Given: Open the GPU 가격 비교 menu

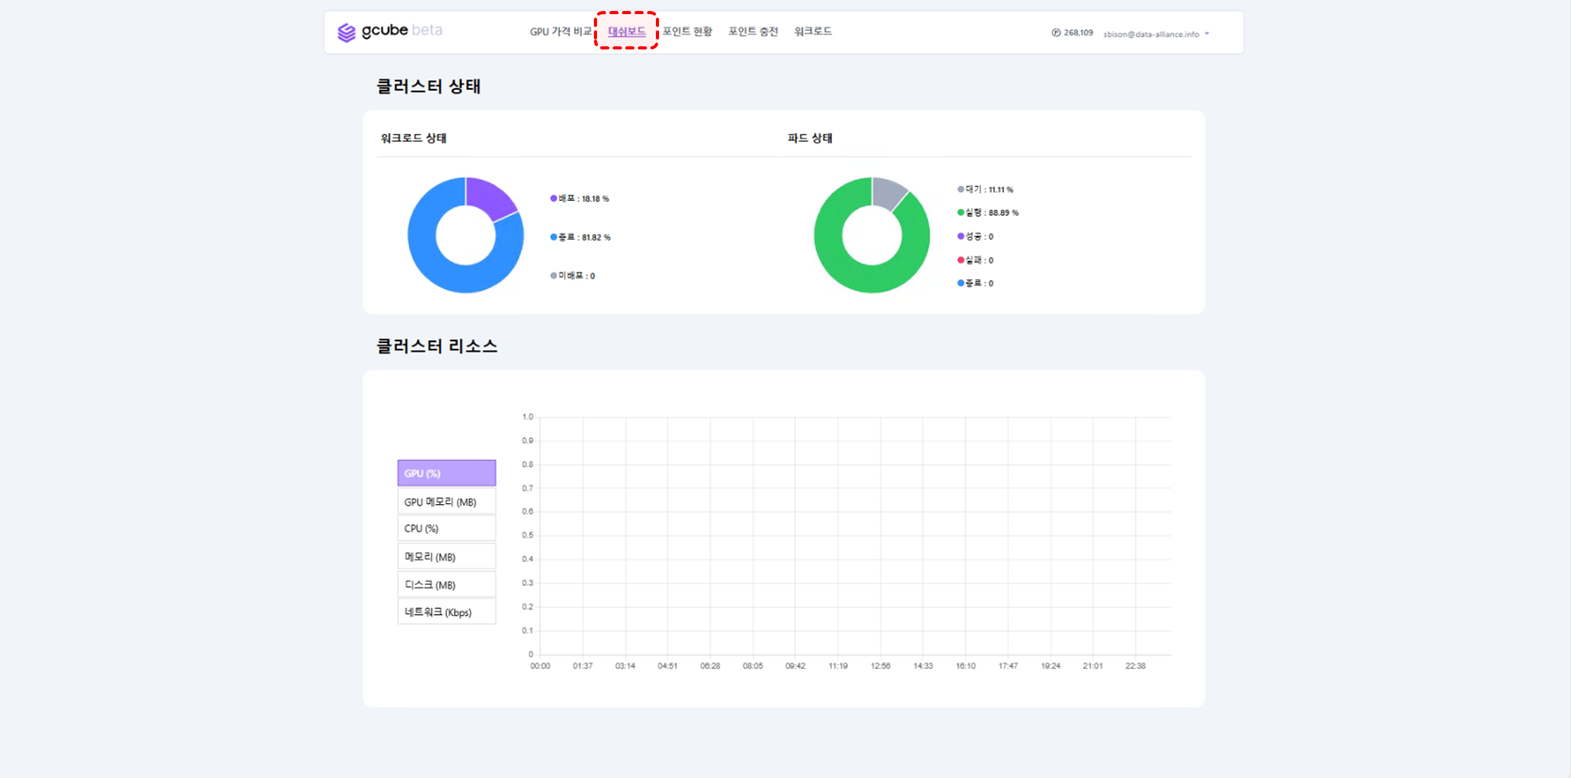Looking at the screenshot, I should click(560, 31).
